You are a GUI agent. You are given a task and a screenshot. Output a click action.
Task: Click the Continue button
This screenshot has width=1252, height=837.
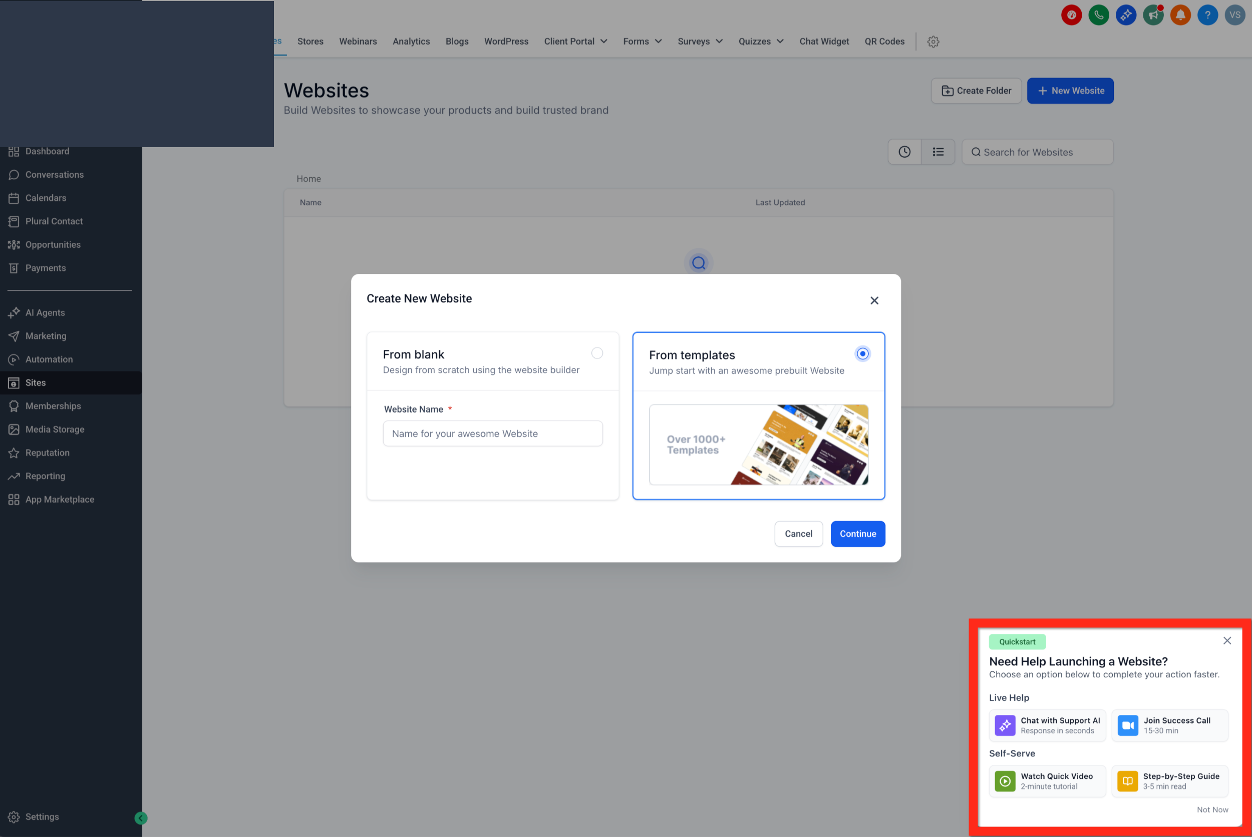pyautogui.click(x=857, y=534)
